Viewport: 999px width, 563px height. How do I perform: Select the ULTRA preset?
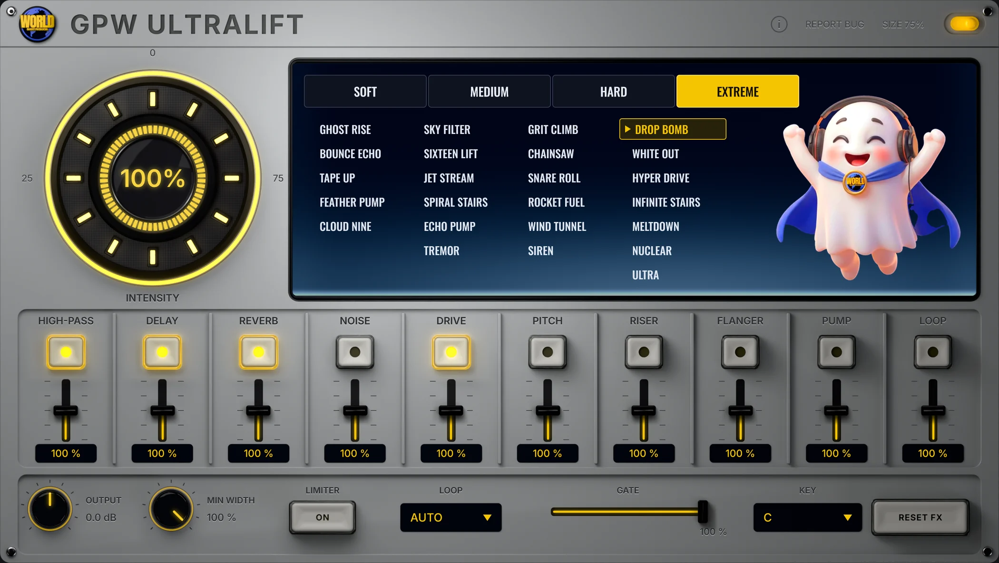(x=646, y=275)
